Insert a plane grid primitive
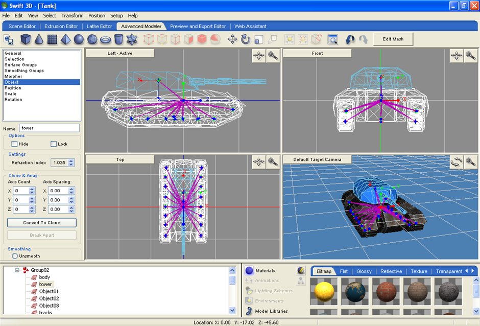This screenshot has width=480, height=326. click(x=53, y=39)
